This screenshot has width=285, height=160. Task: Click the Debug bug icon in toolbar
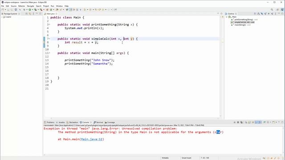24,10
